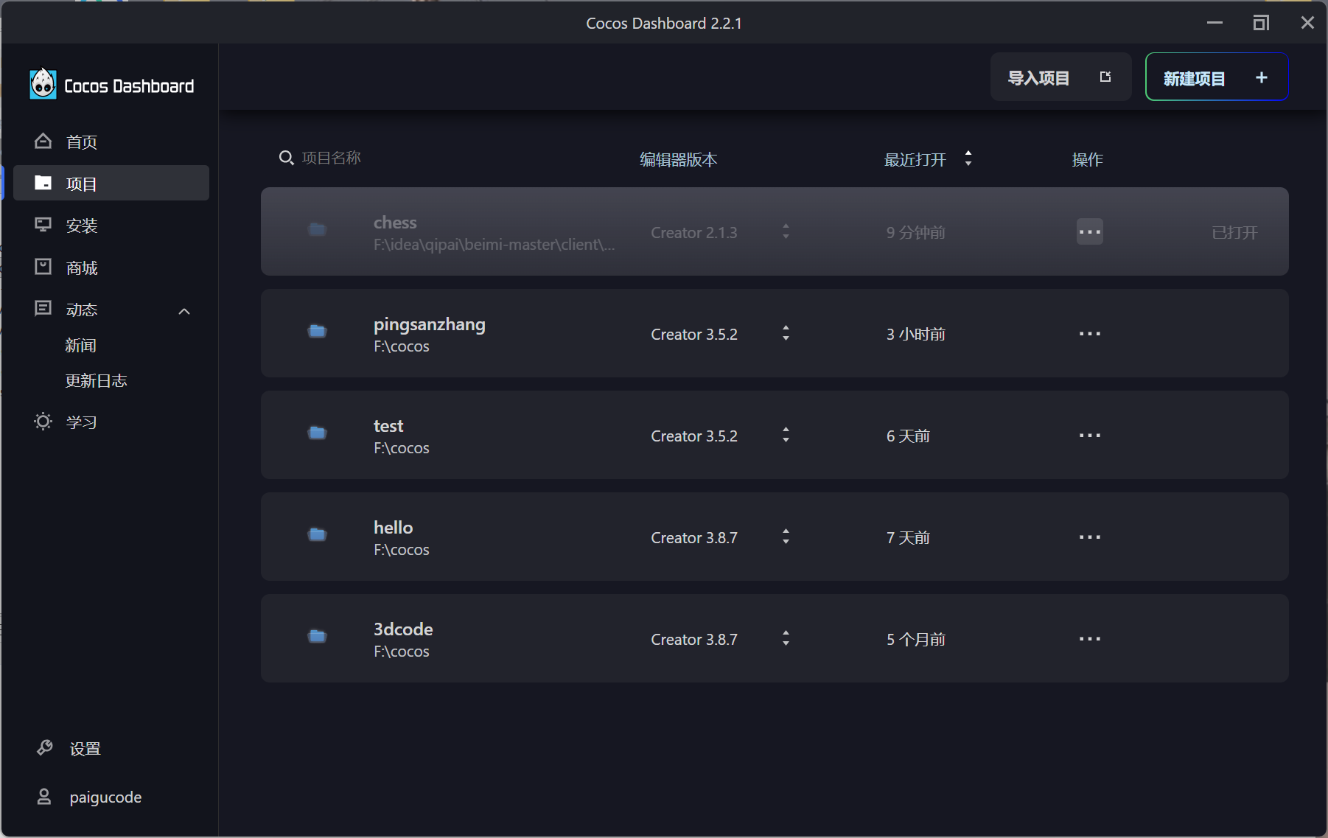Click the search magnifier icon

click(x=286, y=158)
